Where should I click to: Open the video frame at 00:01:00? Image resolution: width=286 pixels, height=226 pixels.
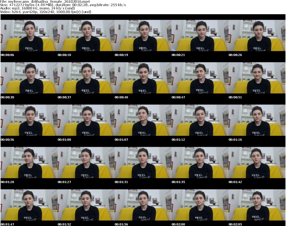coord(86,120)
